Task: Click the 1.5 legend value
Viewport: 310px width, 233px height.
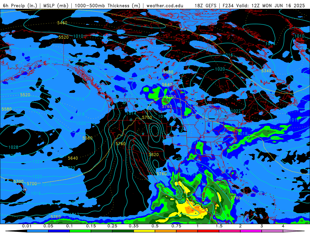Action: (219, 226)
